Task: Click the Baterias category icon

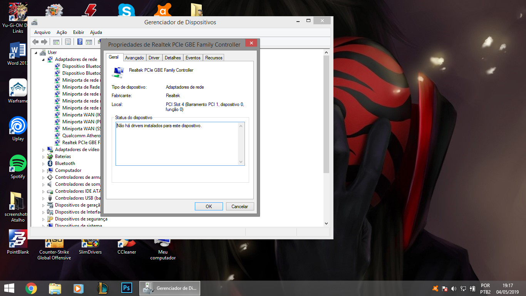Action: click(50, 156)
